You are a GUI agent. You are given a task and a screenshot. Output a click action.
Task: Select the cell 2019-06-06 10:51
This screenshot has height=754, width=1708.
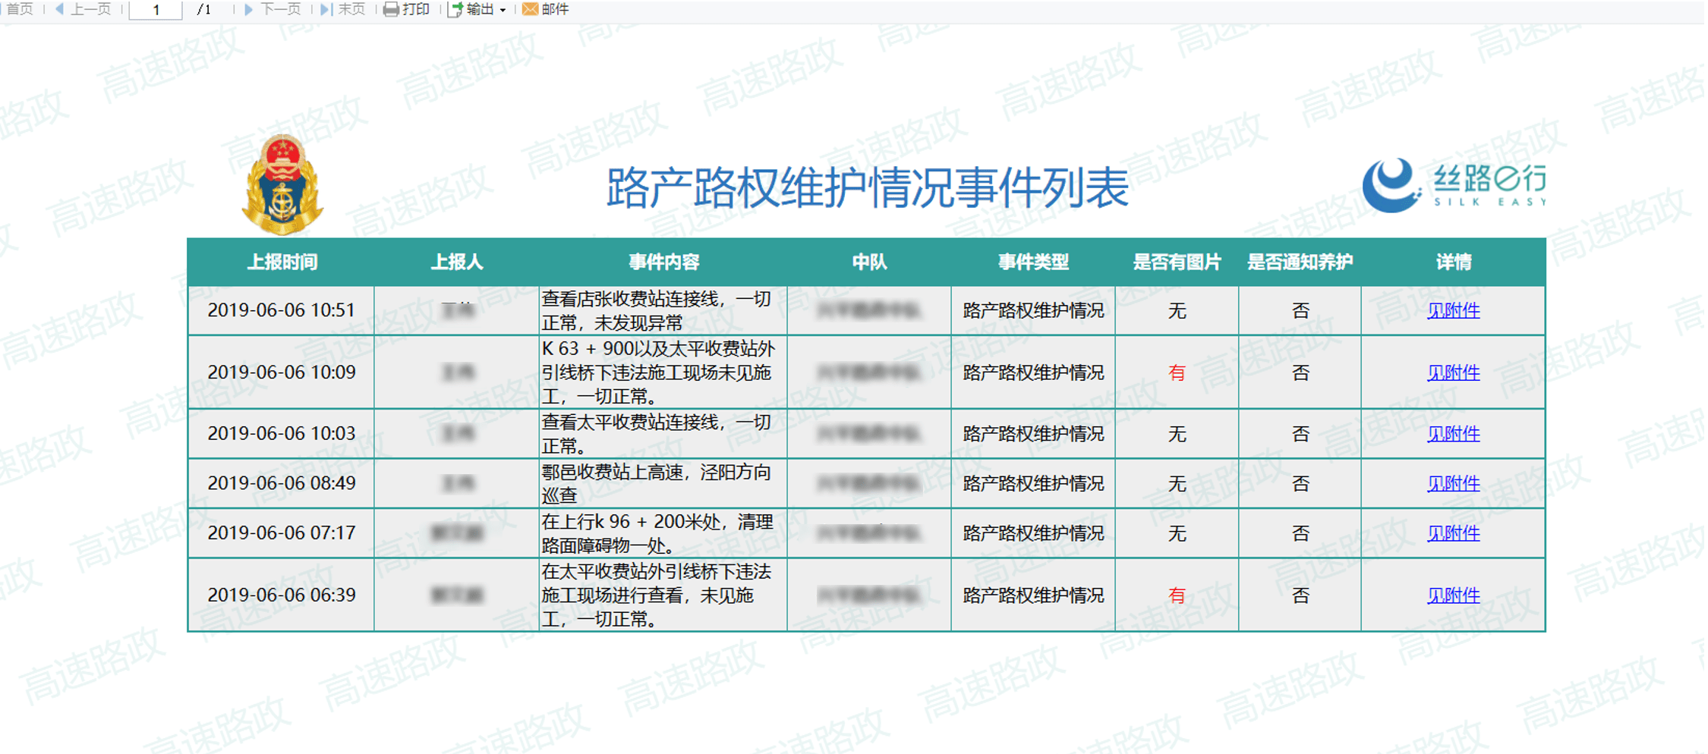click(282, 310)
